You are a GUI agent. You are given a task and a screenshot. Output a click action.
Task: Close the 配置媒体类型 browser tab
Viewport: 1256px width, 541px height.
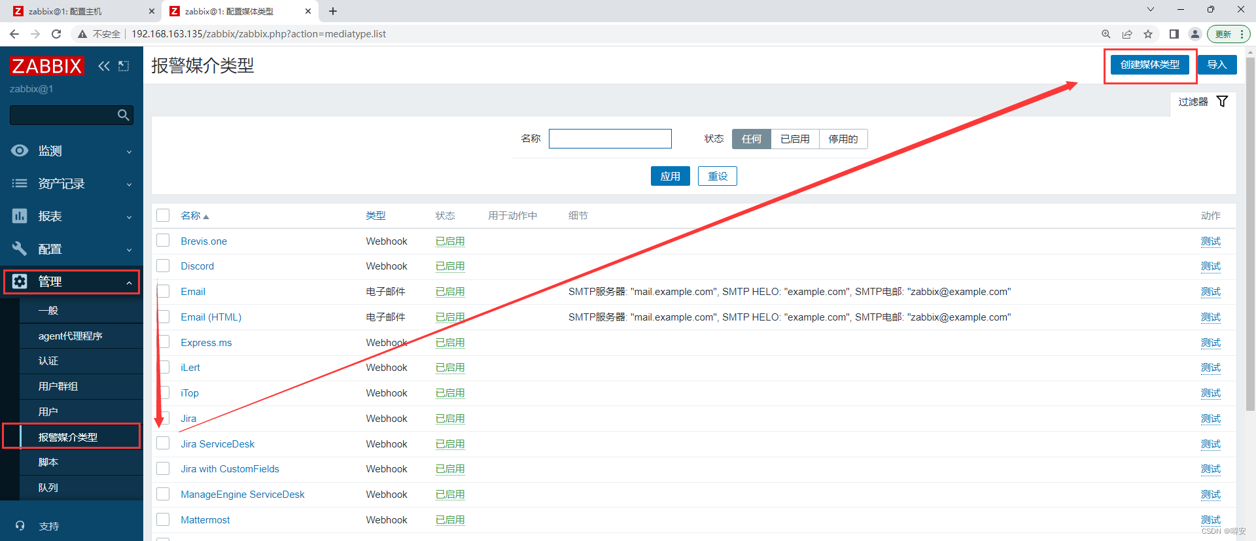pos(308,11)
